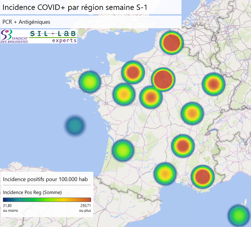Select the Normandy heat spot

[133, 72]
